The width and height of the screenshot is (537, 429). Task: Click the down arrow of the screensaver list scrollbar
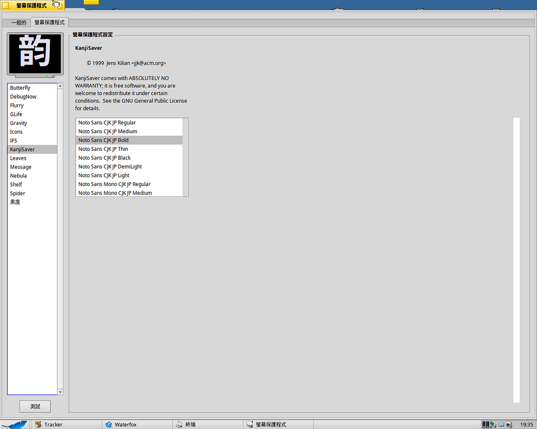pos(60,391)
